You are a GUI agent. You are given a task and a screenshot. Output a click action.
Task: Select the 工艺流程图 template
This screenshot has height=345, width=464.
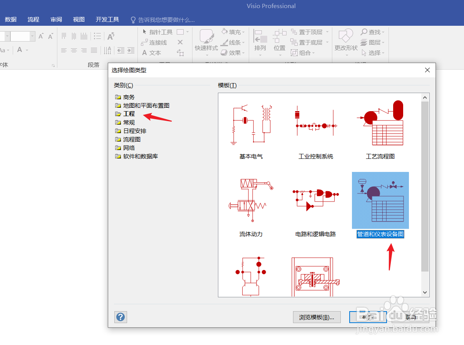[x=380, y=129]
